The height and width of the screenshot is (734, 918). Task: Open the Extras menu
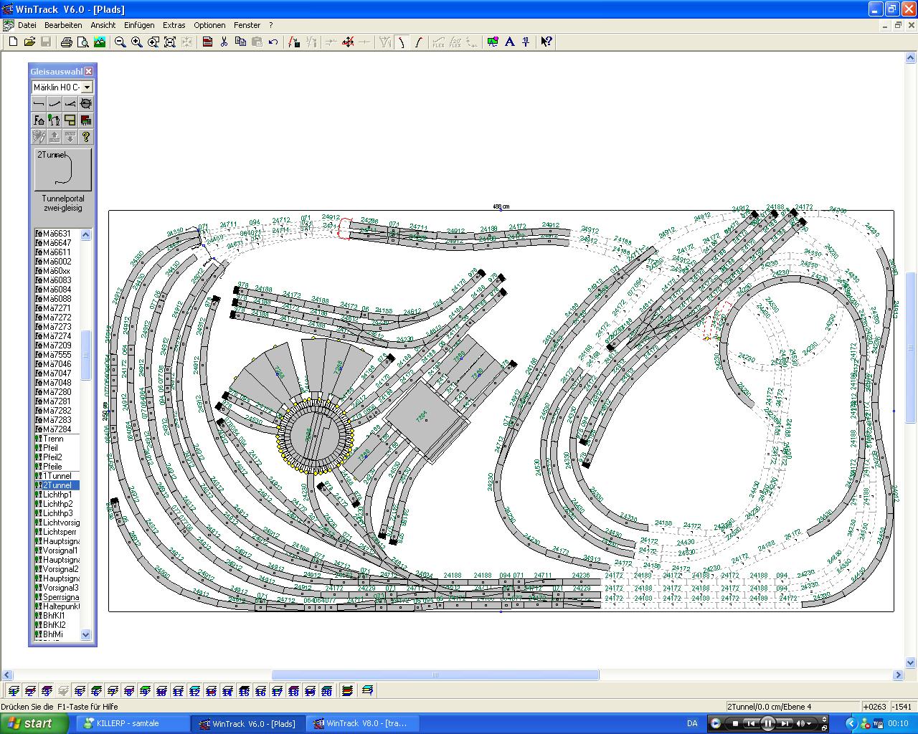174,25
